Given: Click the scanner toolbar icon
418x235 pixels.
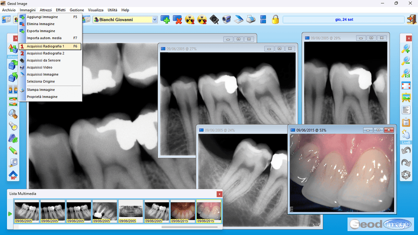Looking at the screenshot, I should click(x=239, y=20).
